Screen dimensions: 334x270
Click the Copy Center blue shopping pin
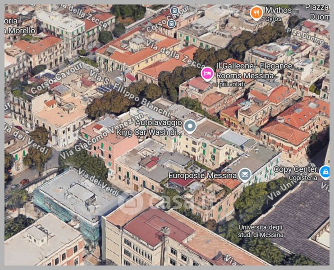click(325, 172)
